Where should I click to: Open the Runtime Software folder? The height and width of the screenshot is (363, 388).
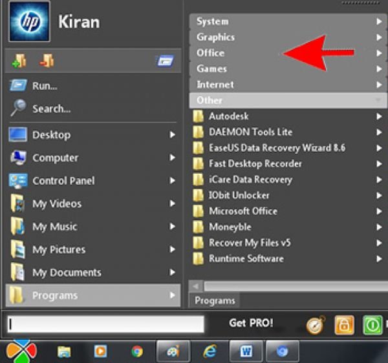pyautogui.click(x=288, y=258)
